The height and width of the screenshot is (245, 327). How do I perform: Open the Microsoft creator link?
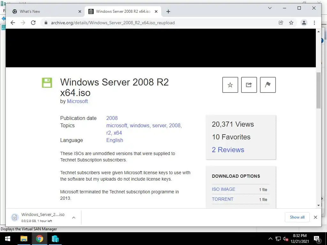(x=77, y=101)
